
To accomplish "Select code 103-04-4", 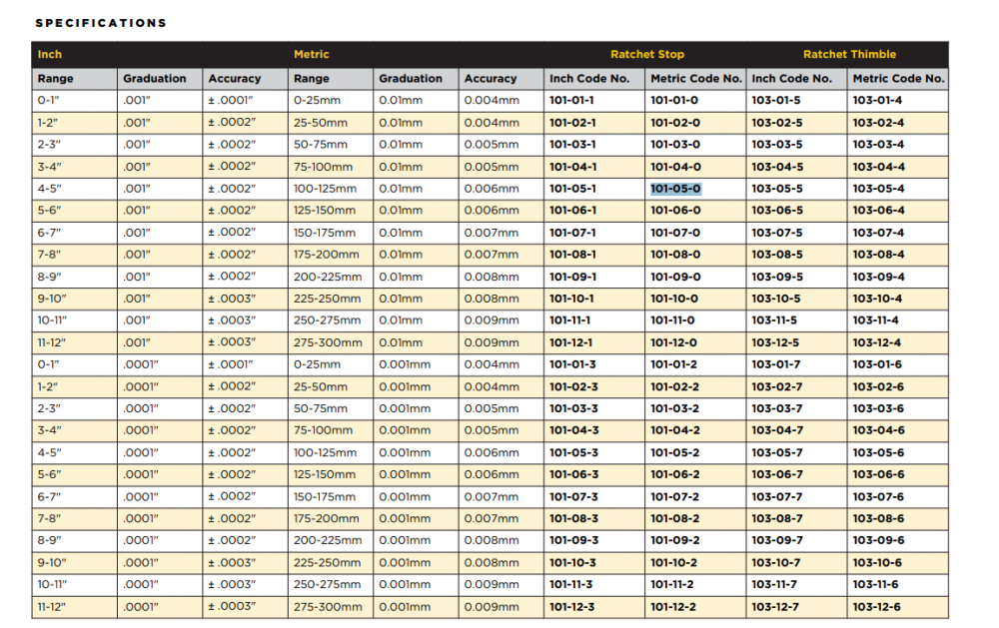I will [x=878, y=167].
